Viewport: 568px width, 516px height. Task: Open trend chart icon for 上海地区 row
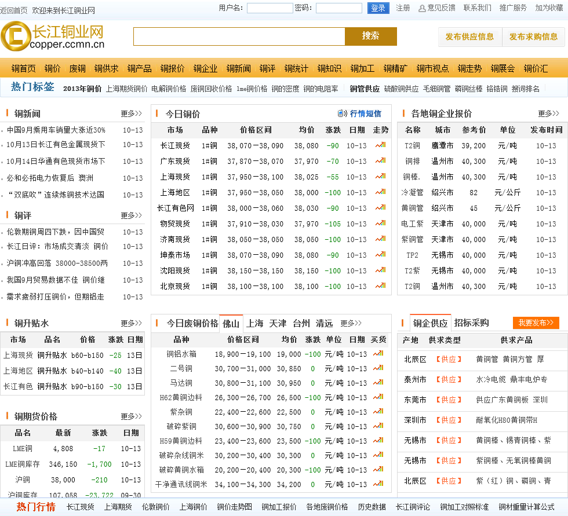coord(380,192)
